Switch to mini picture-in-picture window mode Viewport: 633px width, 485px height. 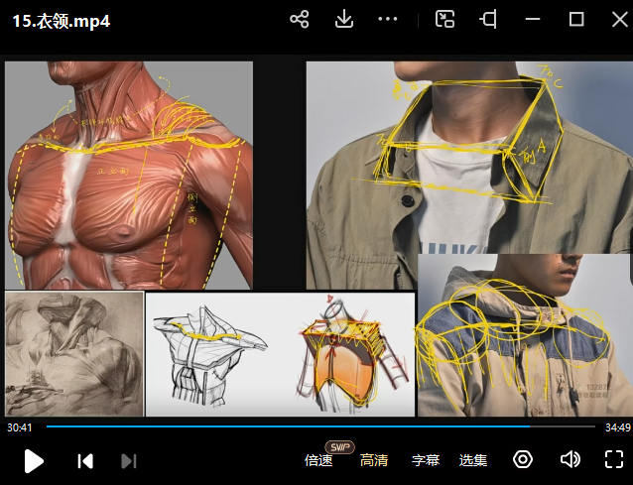[445, 19]
